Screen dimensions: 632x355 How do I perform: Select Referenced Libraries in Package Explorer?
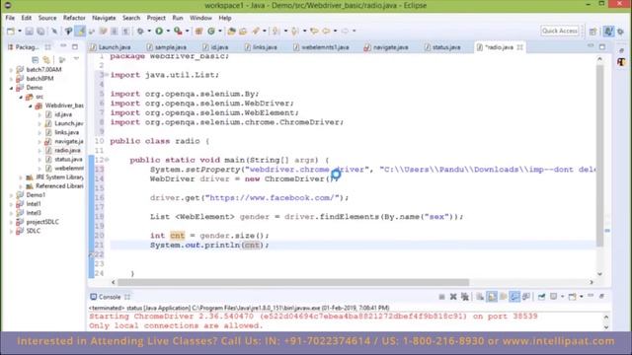point(59,186)
